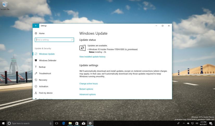
Task: Open the Windows Start menu
Action: coord(3,123)
